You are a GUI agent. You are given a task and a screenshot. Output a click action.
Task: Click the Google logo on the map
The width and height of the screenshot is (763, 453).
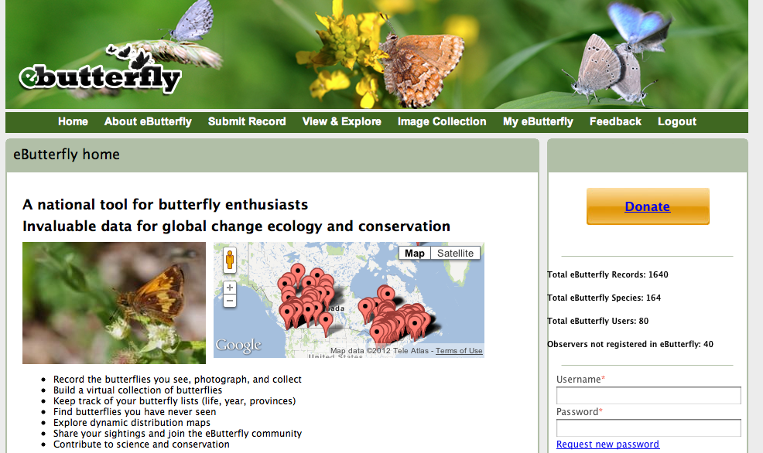click(x=238, y=345)
